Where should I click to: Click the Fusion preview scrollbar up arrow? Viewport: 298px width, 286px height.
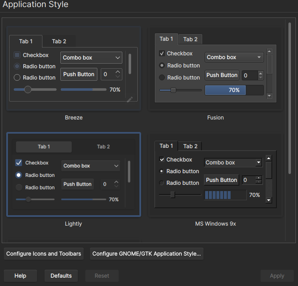pos(269,52)
